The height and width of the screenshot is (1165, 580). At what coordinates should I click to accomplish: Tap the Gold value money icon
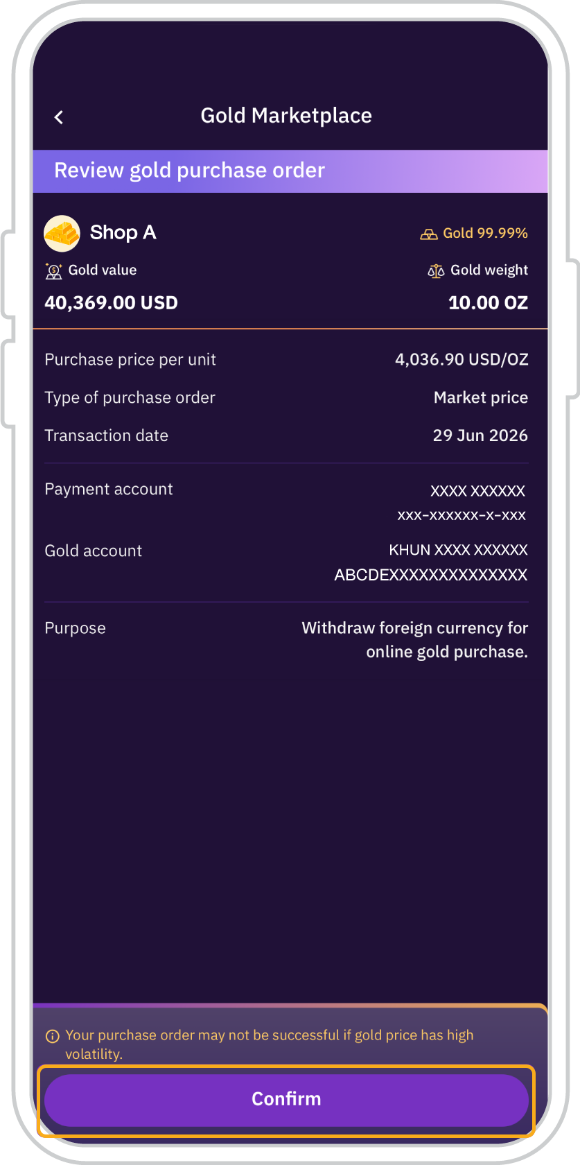click(53, 270)
